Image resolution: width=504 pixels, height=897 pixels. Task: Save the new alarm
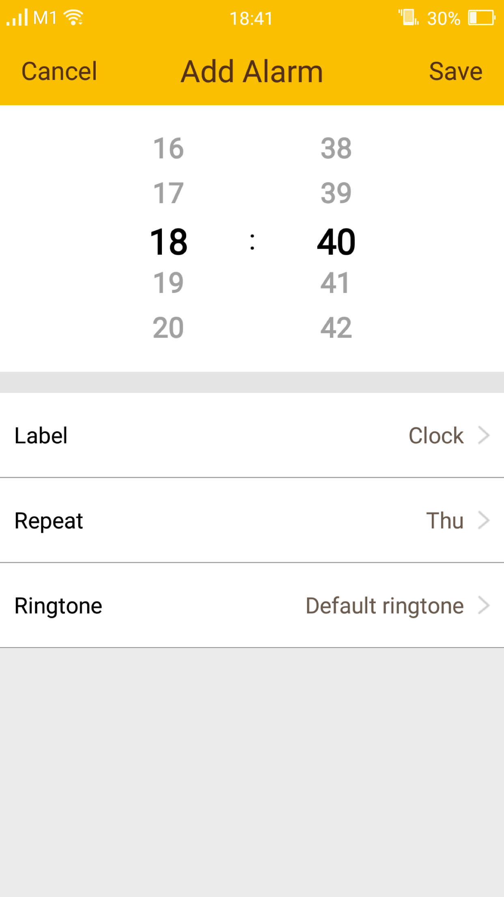coord(456,71)
